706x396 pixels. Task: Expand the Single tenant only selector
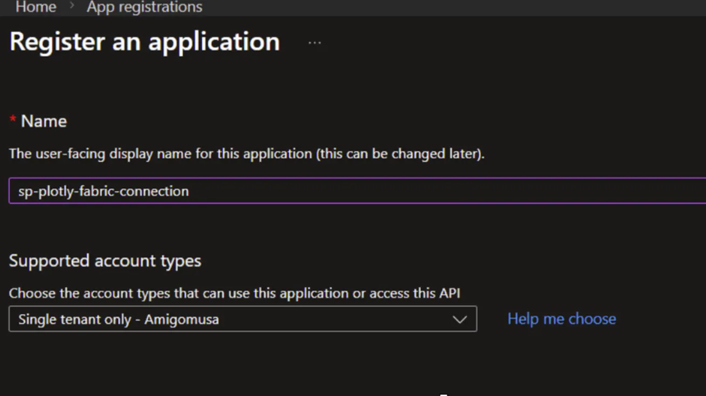pos(243,319)
